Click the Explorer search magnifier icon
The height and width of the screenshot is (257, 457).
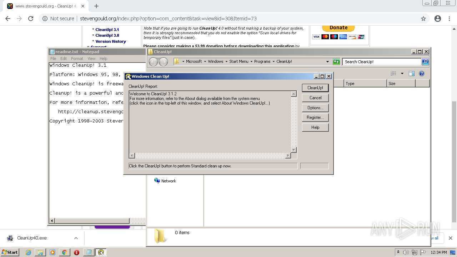425,62
